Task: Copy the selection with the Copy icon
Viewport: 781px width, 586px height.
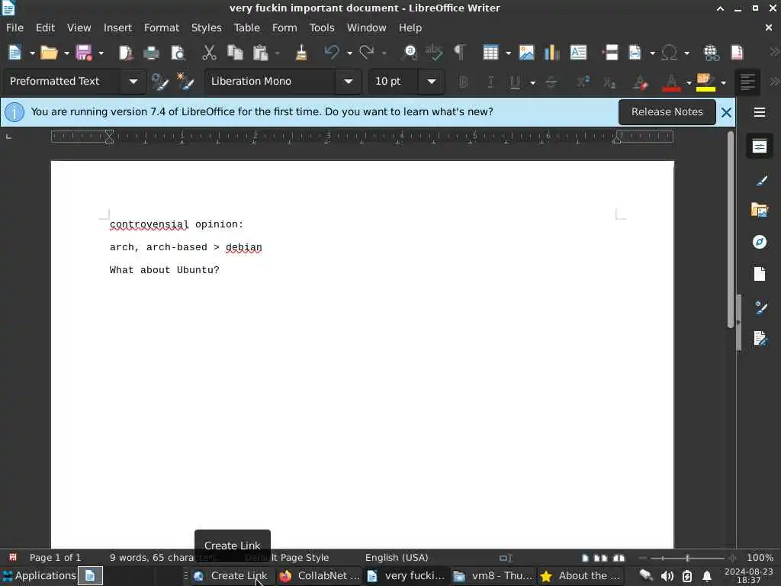Action: click(x=235, y=53)
